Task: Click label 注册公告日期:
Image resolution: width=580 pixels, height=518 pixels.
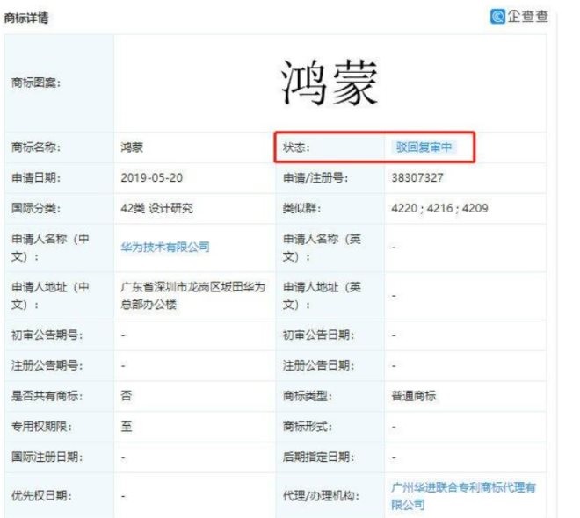Action: click(318, 366)
